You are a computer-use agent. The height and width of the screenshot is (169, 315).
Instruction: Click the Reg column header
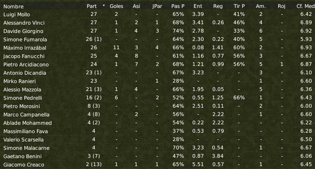coord(218,6)
